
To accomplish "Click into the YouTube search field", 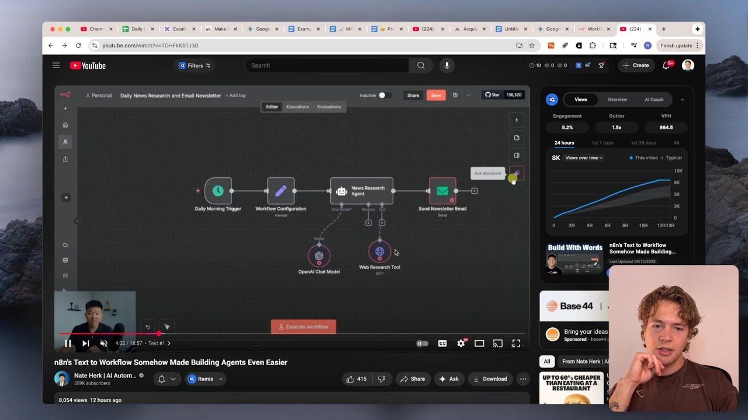I will point(327,65).
